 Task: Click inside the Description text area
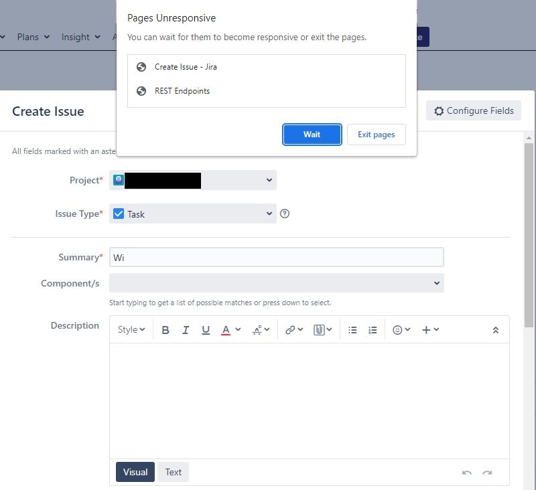tap(310, 401)
